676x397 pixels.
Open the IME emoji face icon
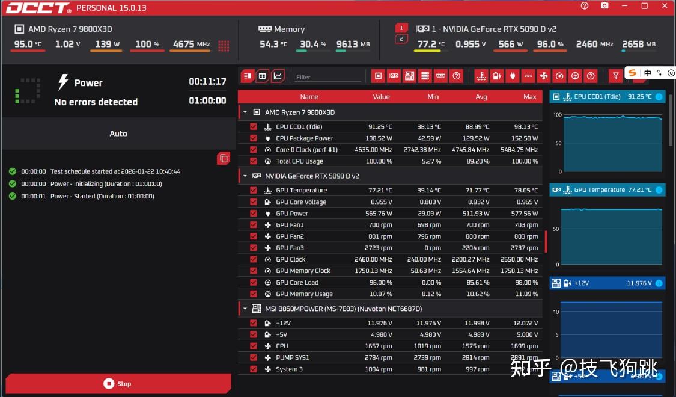coord(671,73)
